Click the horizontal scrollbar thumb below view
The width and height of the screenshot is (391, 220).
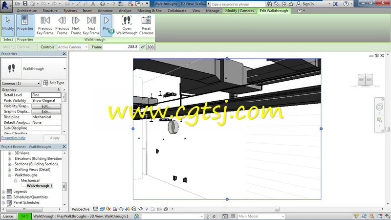click(x=277, y=209)
